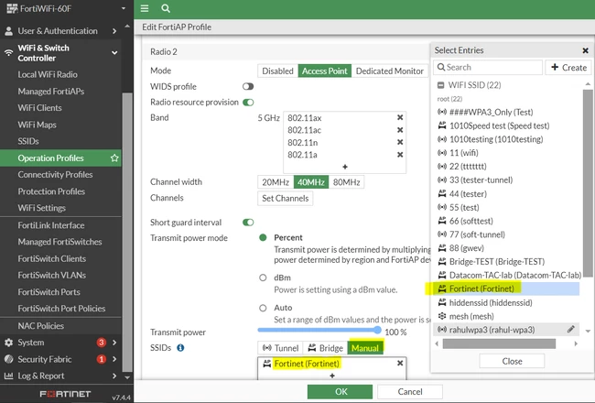Open the hamburger menu icon

coord(145,8)
